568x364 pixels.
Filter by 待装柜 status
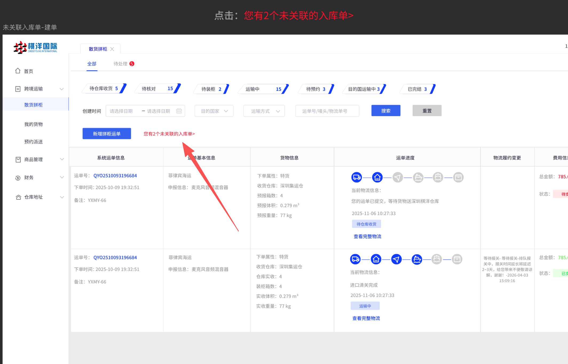click(x=211, y=89)
